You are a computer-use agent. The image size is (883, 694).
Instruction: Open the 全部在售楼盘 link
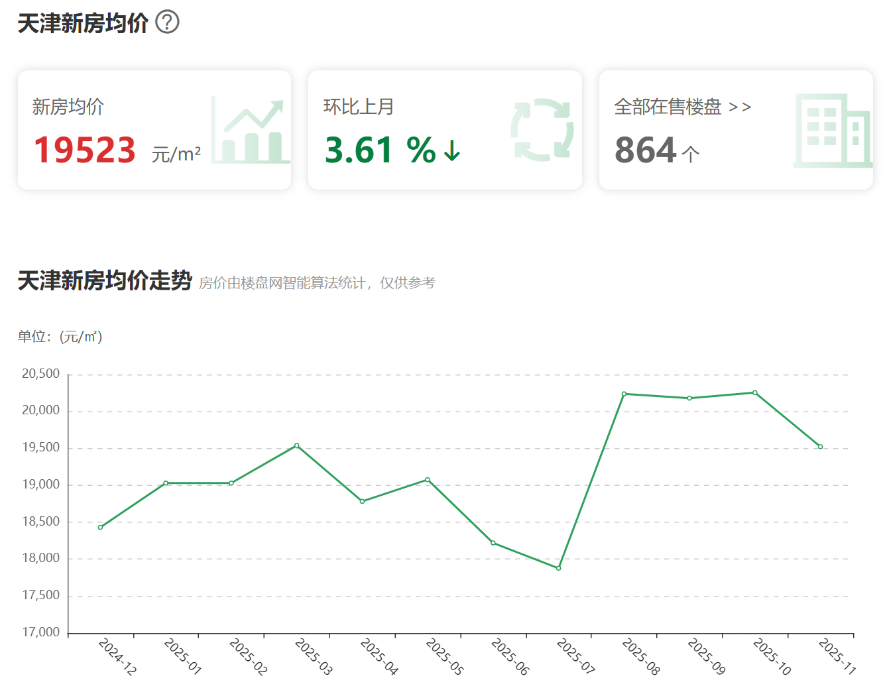[668, 107]
